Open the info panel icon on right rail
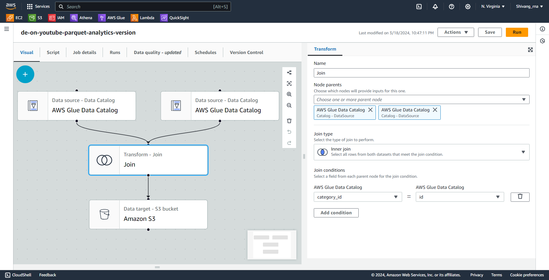Screen dimensions: 549x280 [542, 29]
